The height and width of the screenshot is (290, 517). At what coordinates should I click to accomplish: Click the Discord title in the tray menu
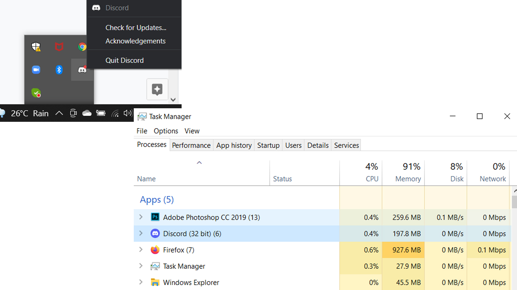[117, 8]
